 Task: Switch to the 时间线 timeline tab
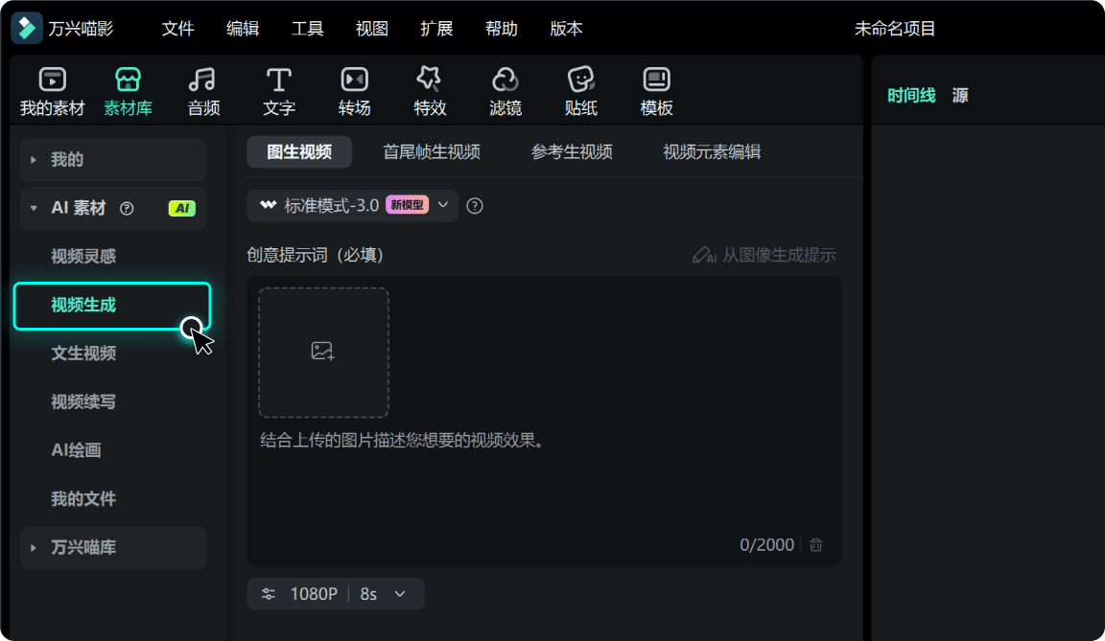[911, 96]
